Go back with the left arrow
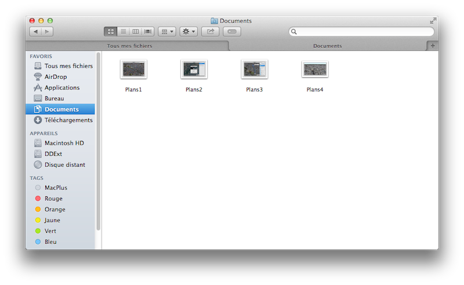The image size is (464, 285). click(35, 31)
